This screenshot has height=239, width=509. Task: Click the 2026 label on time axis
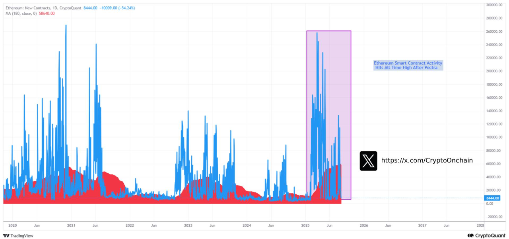point(364,225)
